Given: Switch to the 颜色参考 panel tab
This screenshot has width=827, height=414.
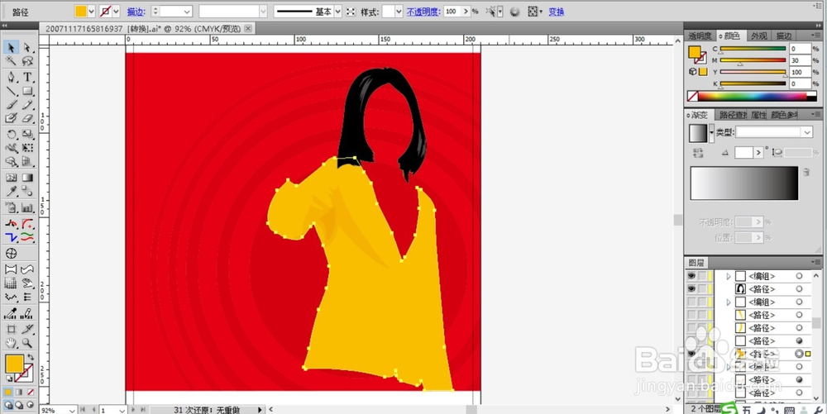Looking at the screenshot, I should tap(784, 115).
